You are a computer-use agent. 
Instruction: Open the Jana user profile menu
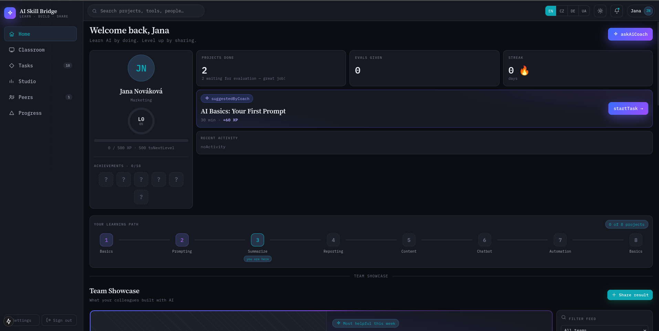641,11
